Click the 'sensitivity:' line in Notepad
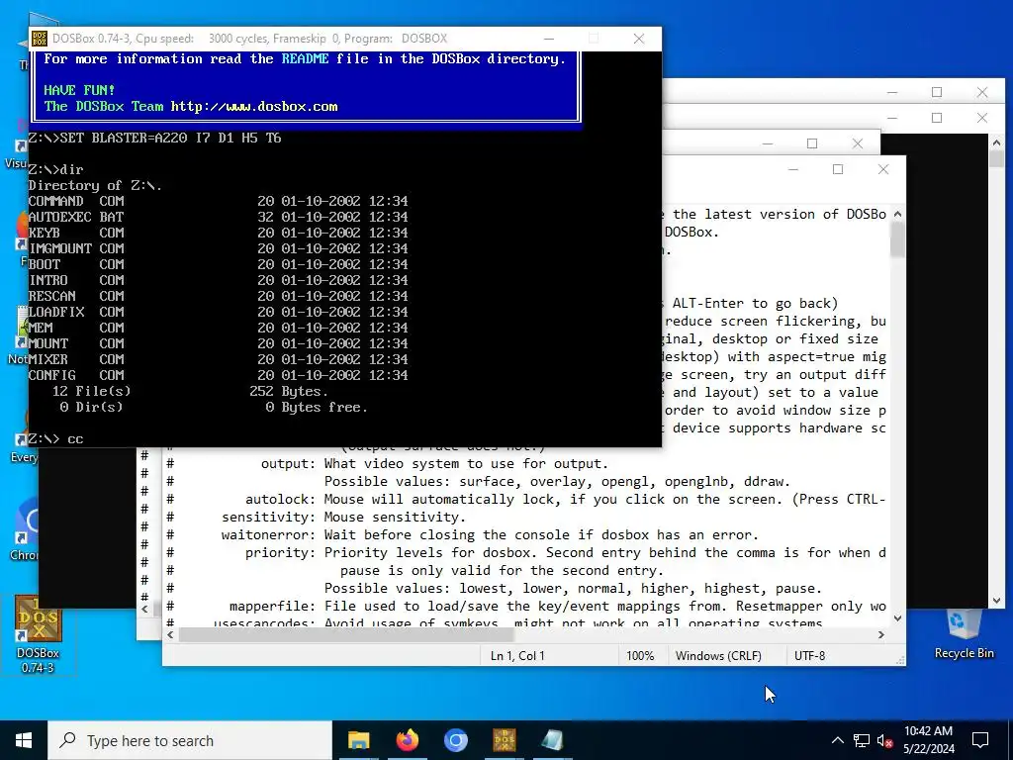This screenshot has width=1013, height=760. click(x=317, y=518)
